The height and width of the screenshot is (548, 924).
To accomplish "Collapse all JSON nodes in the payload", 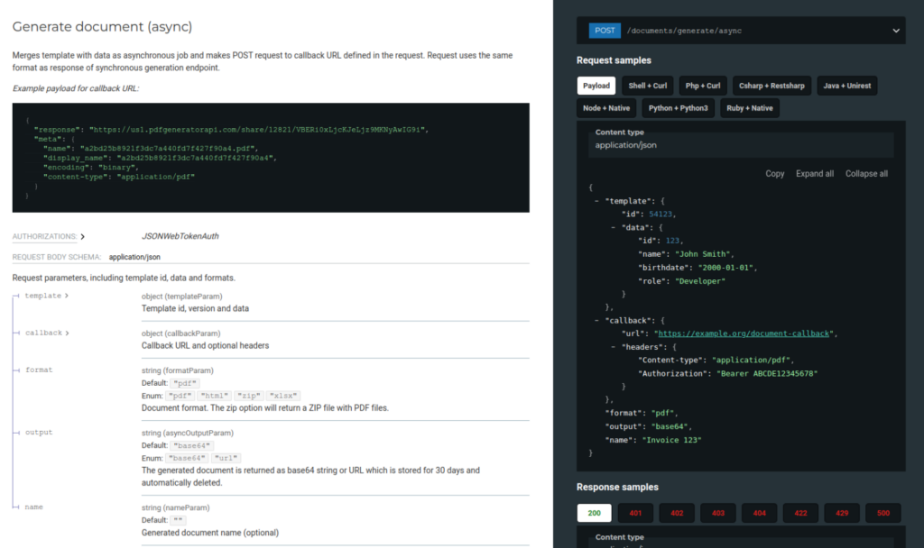I will point(865,173).
